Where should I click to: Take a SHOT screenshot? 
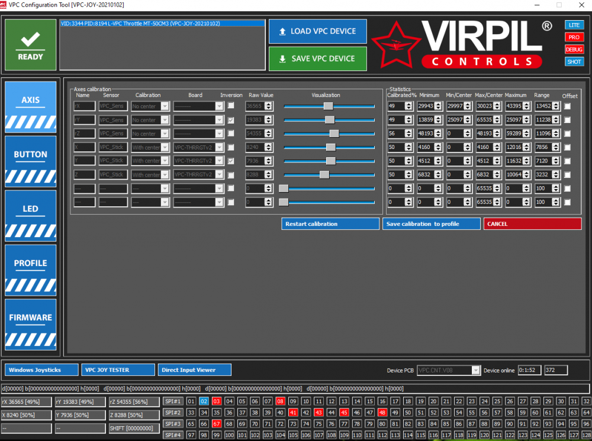[574, 61]
